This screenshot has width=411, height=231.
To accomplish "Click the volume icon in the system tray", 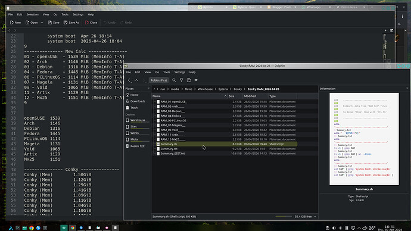I will (334, 228).
